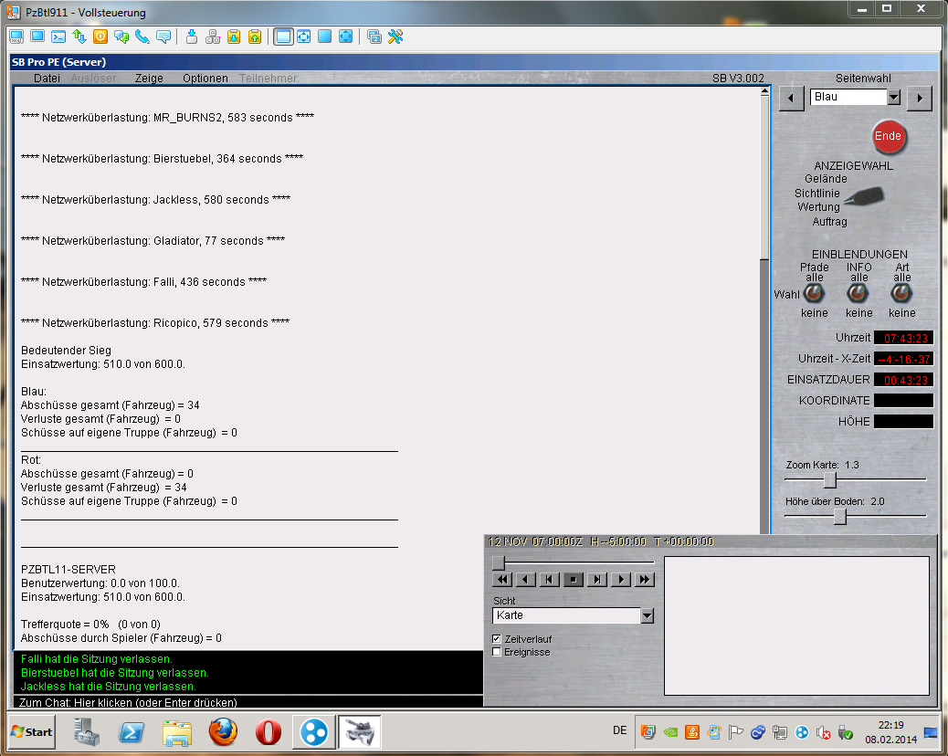Open the phone call icon in toolbar
The width and height of the screenshot is (948, 756).
click(x=142, y=37)
